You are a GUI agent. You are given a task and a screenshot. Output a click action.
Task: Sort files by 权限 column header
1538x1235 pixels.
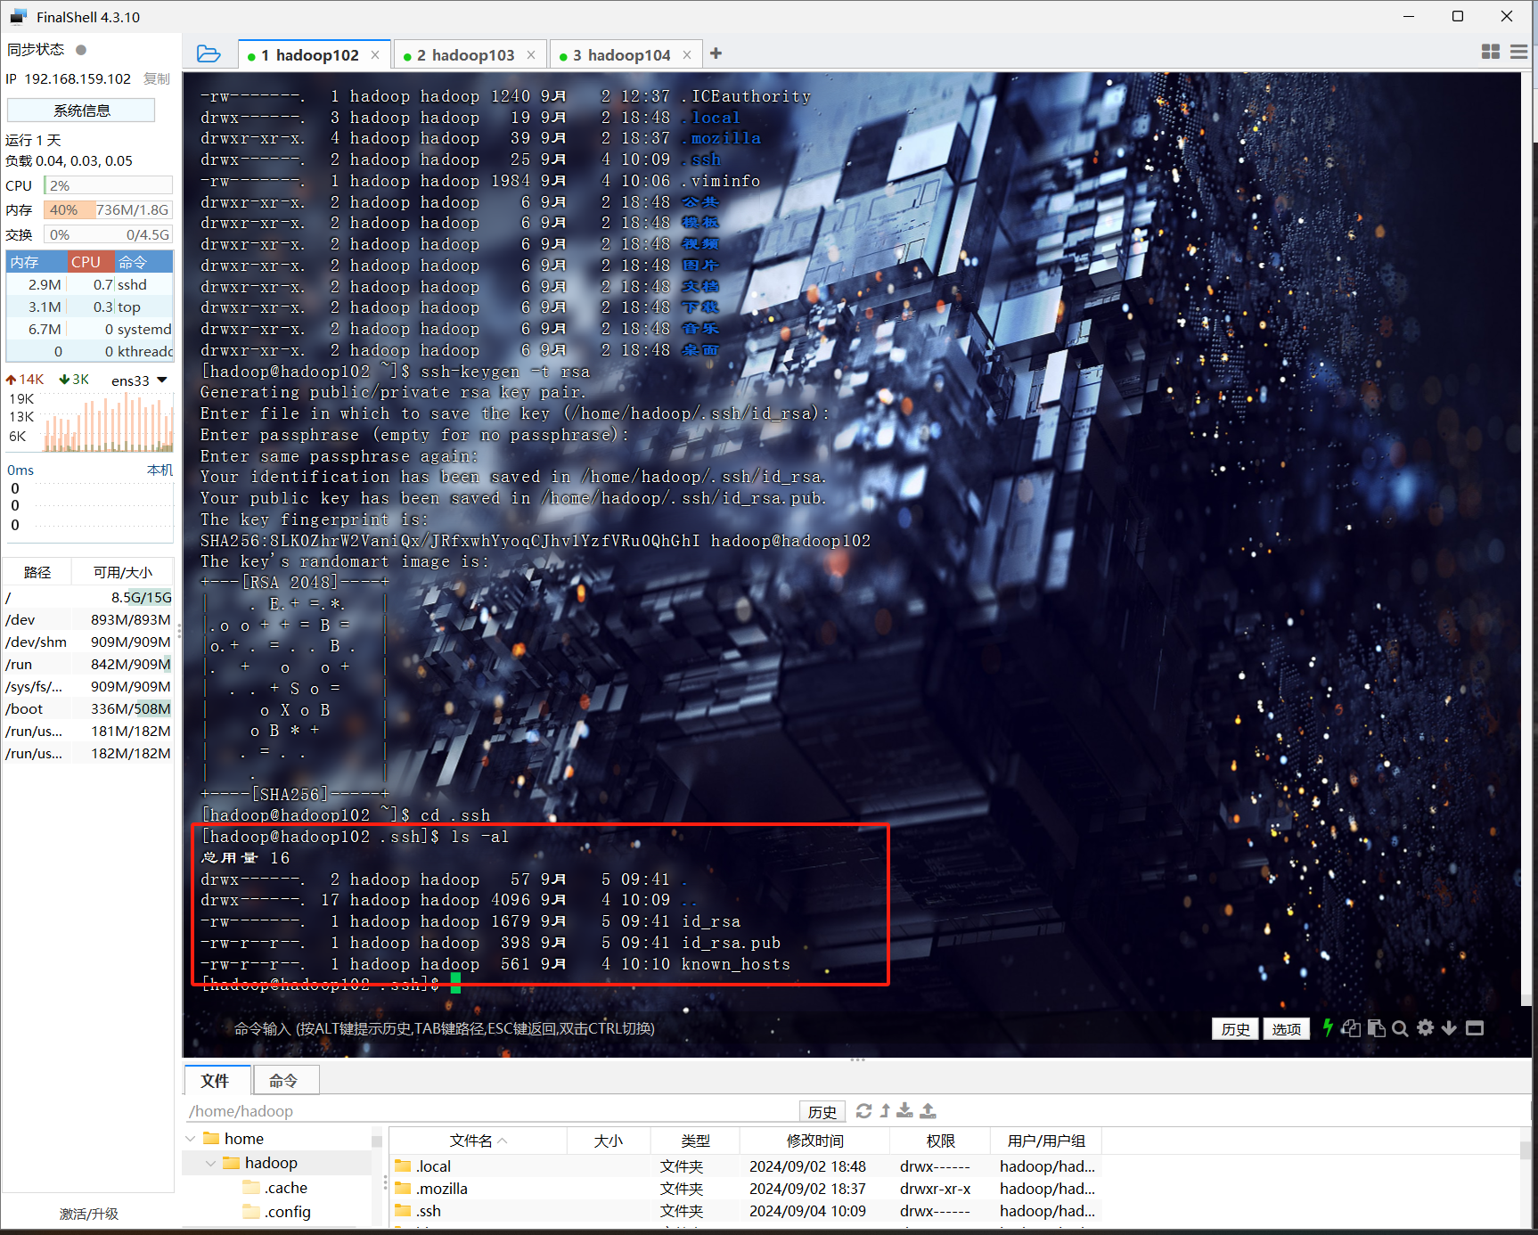(x=940, y=1141)
